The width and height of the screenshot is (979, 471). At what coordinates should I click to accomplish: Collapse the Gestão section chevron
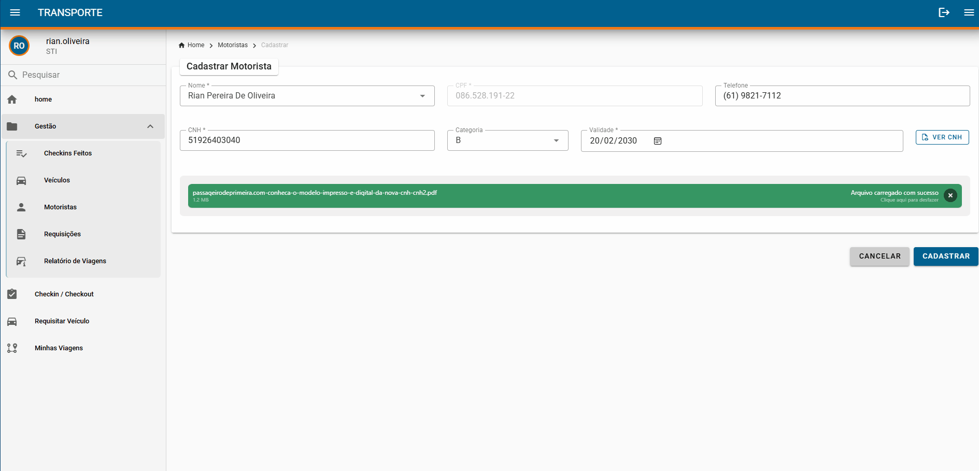tap(150, 126)
